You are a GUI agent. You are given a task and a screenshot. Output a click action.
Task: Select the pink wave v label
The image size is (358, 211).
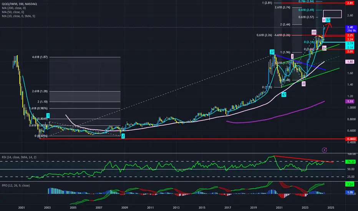324,20
